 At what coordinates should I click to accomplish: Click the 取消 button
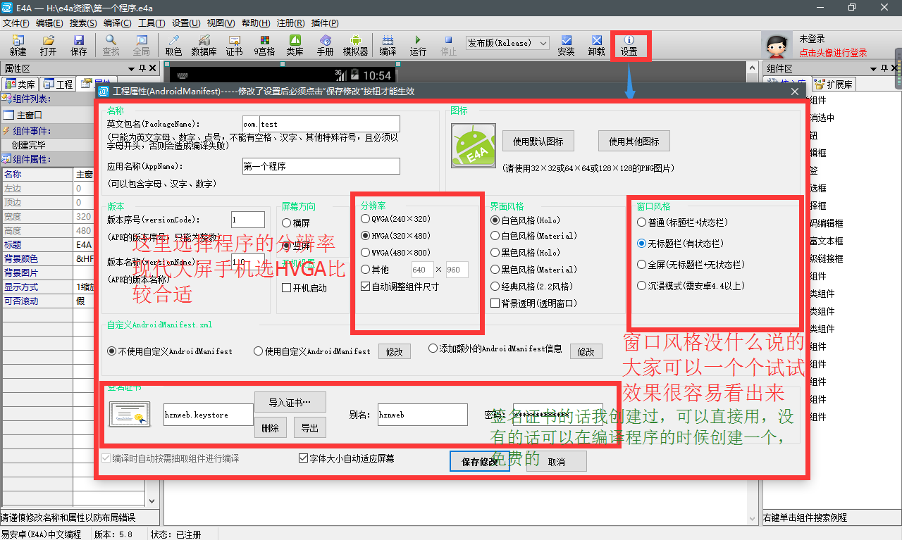[557, 462]
